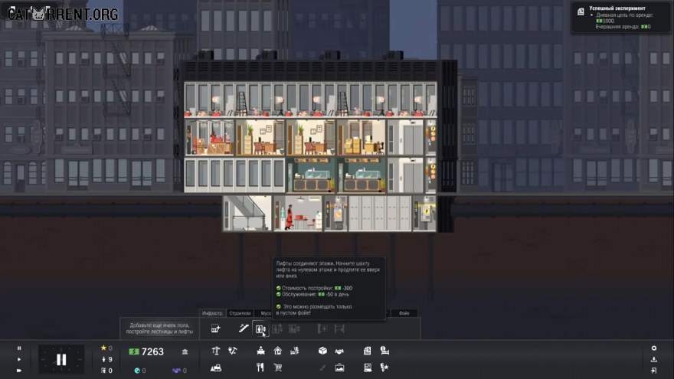Select the second greyed elevator variant
This screenshot has height=379, width=674.
click(x=277, y=328)
